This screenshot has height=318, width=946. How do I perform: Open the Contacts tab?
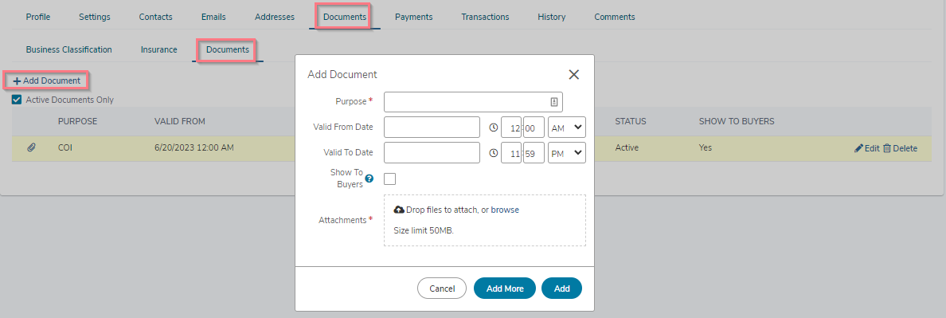[155, 17]
